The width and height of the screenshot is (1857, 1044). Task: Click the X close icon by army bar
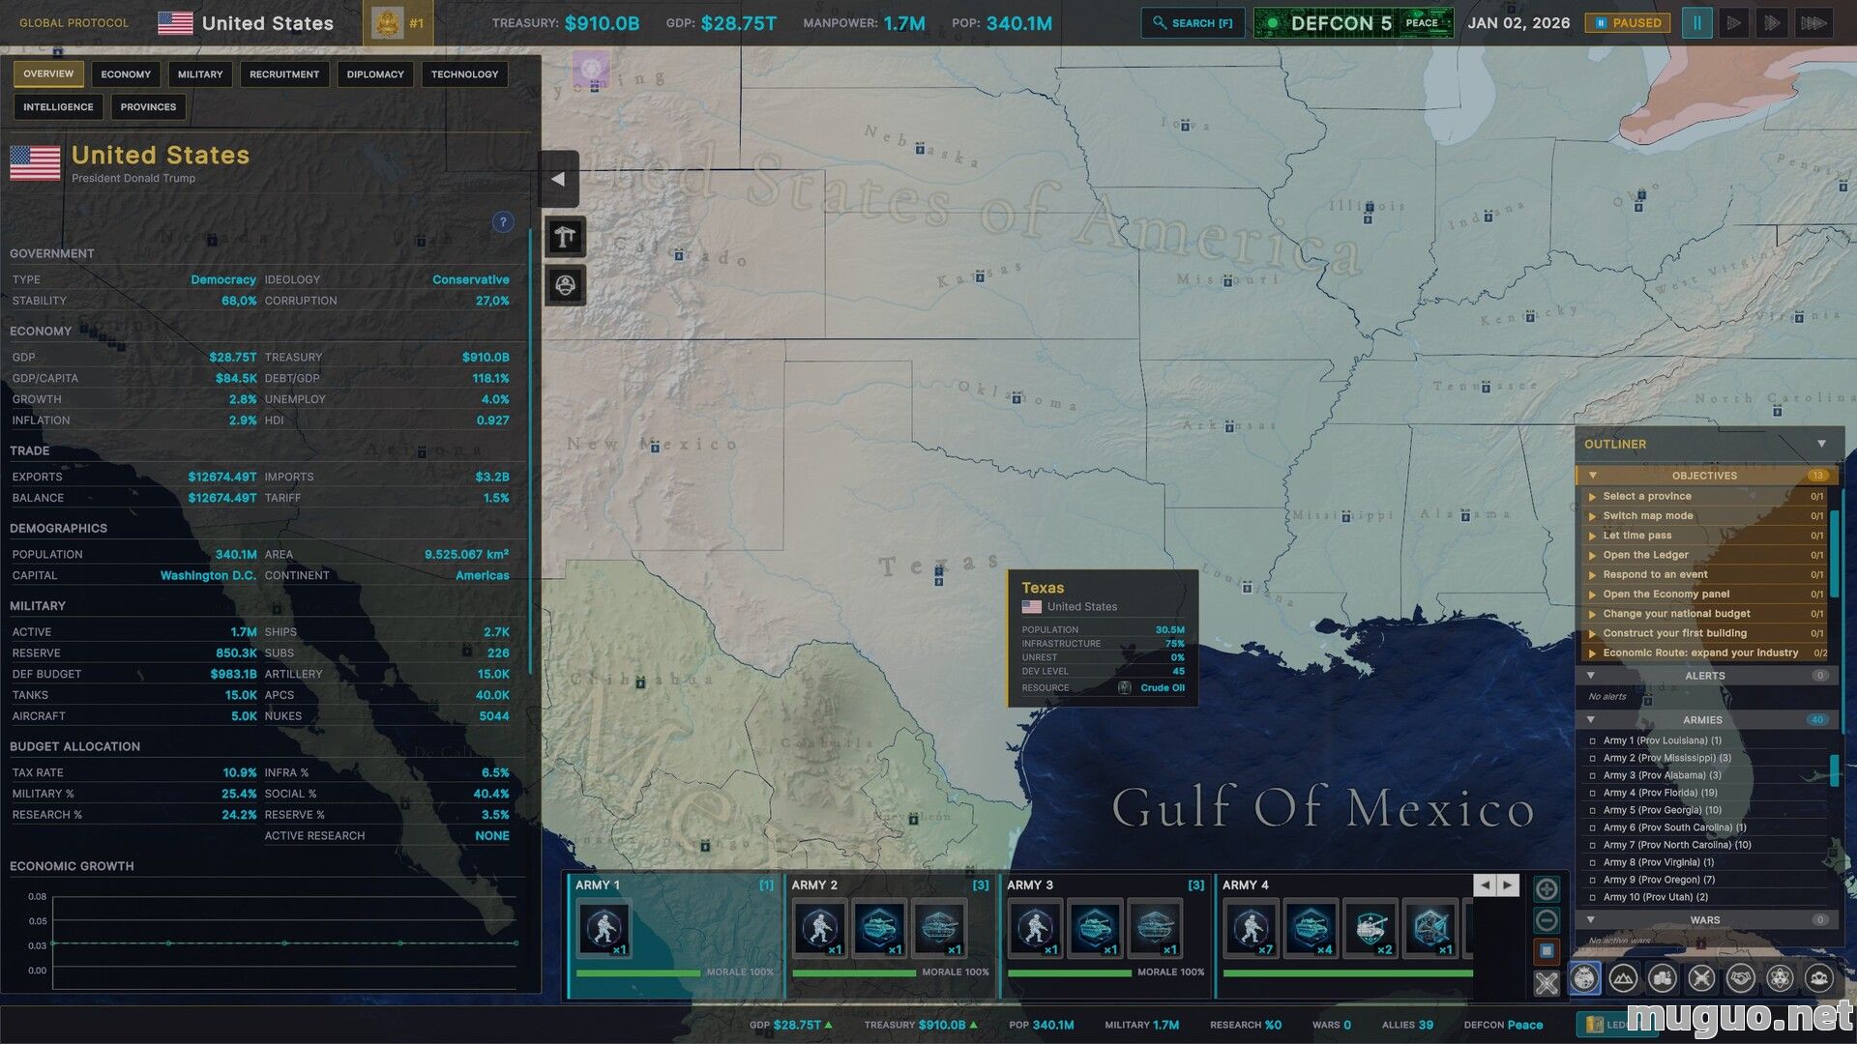pos(1547,984)
